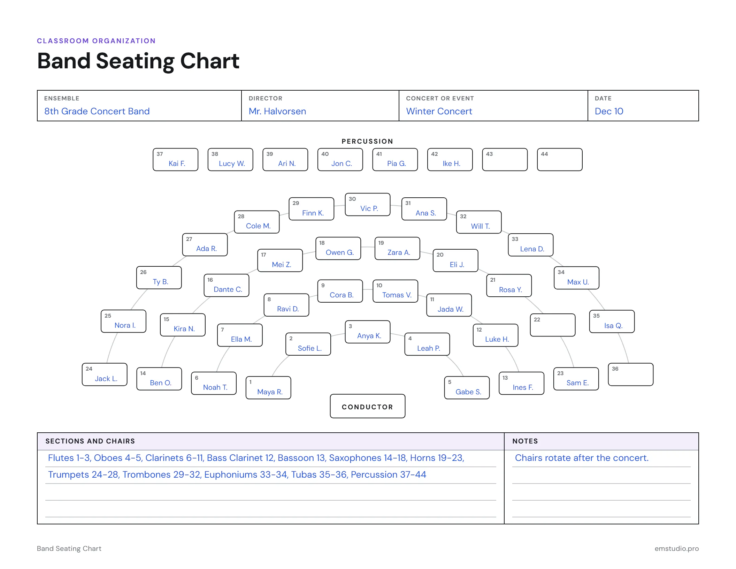736x569 pixels.
Task: Click the Date field 'Dec 10'
Action: 643,106
